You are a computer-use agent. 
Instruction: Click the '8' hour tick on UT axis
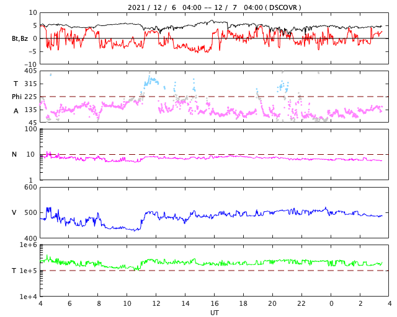99,303
